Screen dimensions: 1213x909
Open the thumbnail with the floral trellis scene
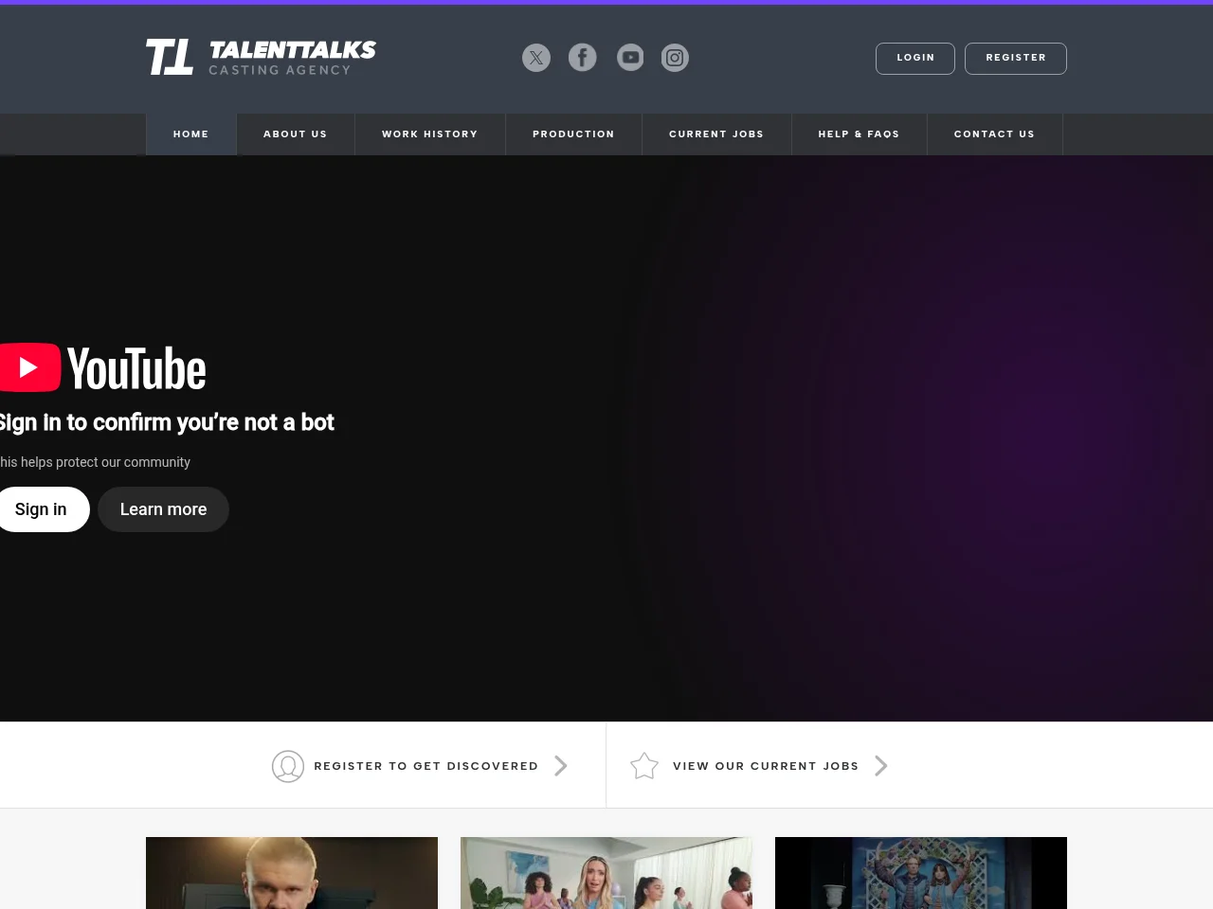click(x=921, y=873)
